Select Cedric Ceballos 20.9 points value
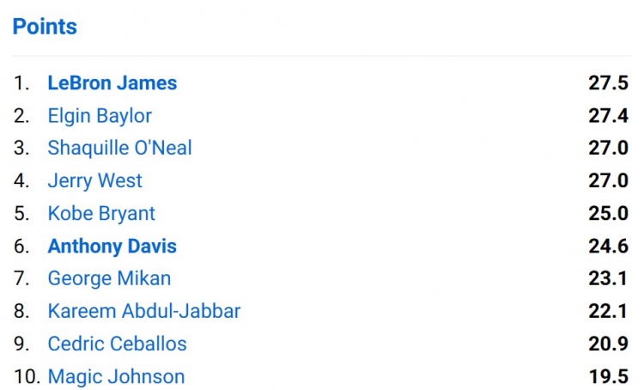Image resolution: width=644 pixels, height=390 pixels. point(608,344)
